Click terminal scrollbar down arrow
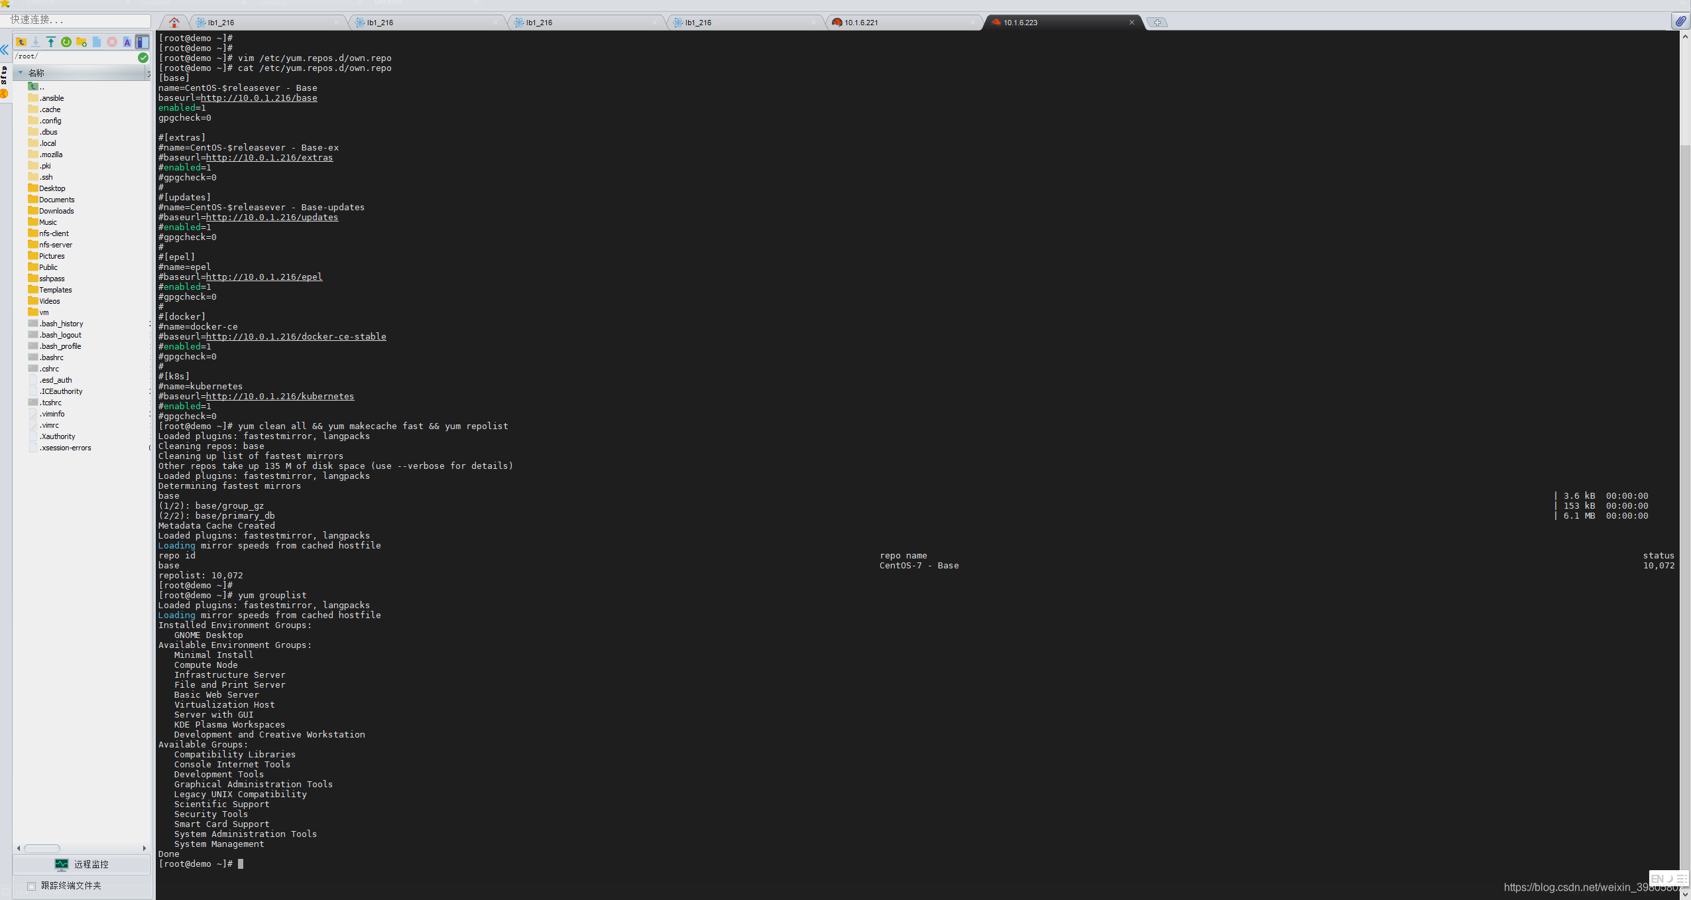Image resolution: width=1691 pixels, height=900 pixels. 1685,894
